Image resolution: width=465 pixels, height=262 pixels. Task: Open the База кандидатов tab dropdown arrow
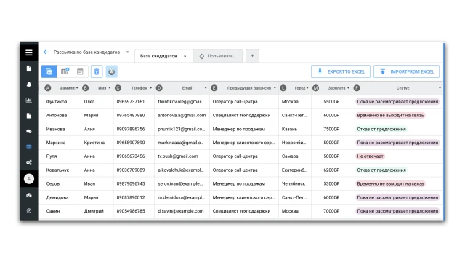click(x=185, y=56)
